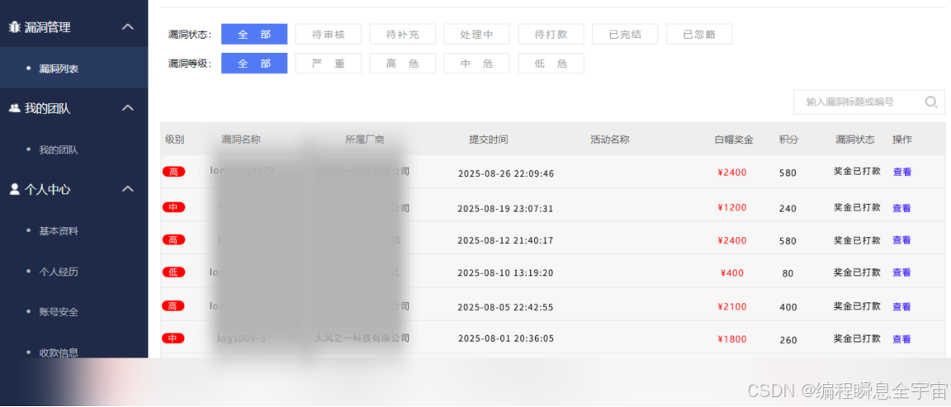Click the 高 badge in the 2025-08-05 row
The image size is (951, 407).
pyautogui.click(x=173, y=306)
